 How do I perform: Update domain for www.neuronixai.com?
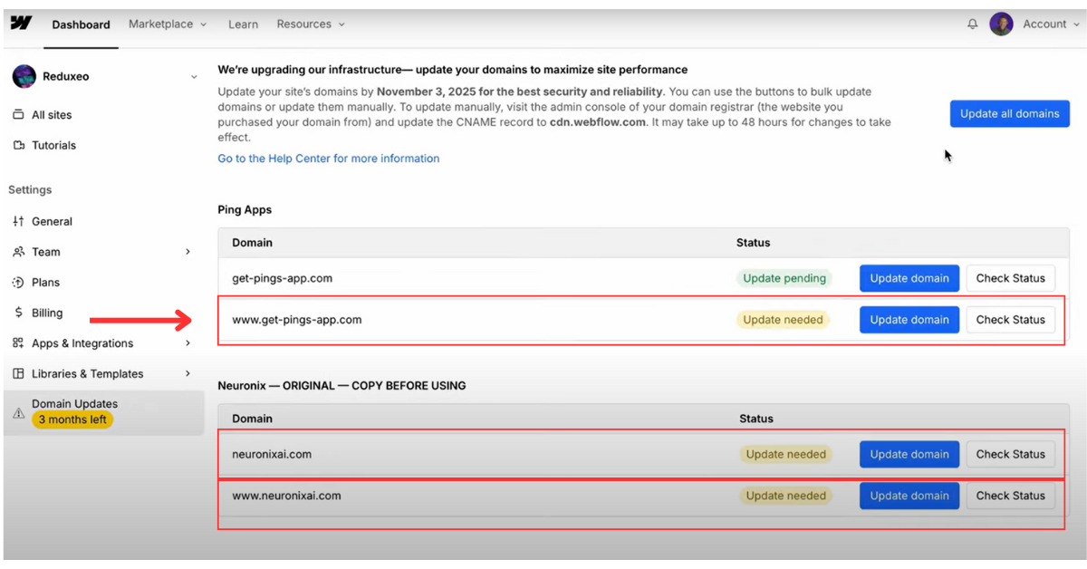click(x=909, y=496)
